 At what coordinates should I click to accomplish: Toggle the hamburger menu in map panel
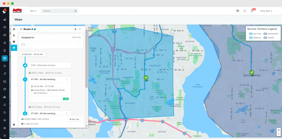[x=14, y=29]
